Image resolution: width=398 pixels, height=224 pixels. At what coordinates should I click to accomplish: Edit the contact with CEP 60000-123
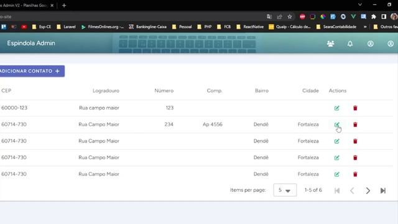[x=336, y=108]
